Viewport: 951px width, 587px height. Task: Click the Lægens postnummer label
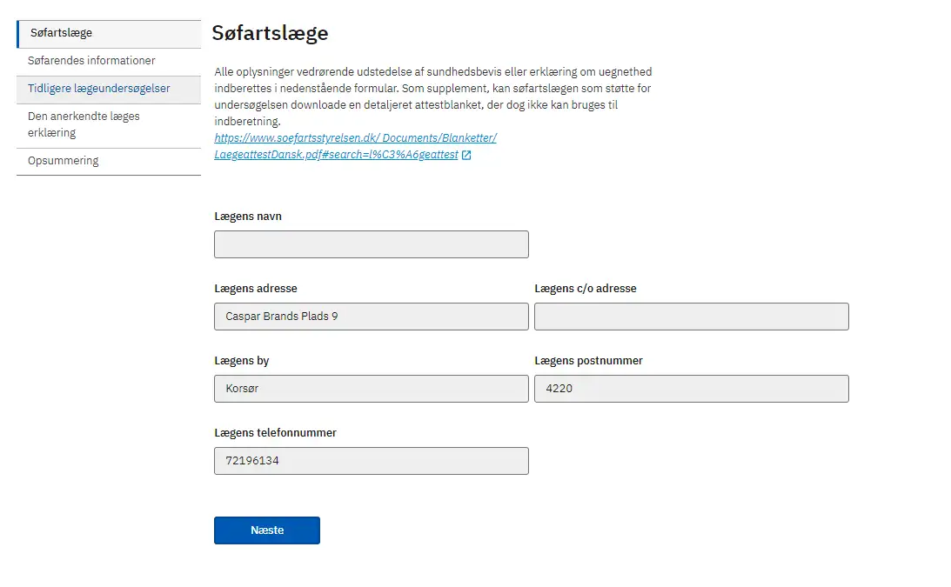click(588, 361)
